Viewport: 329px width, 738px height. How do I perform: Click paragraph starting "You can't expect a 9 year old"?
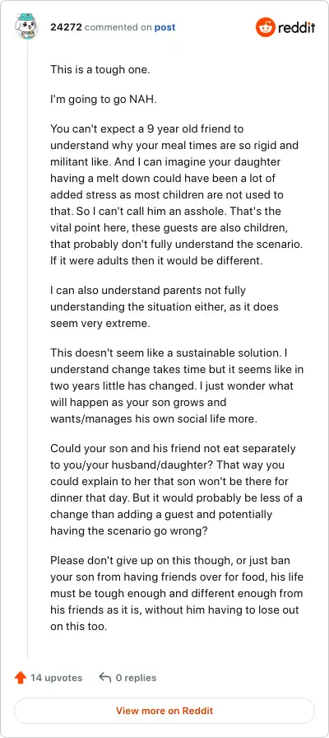[x=174, y=194]
